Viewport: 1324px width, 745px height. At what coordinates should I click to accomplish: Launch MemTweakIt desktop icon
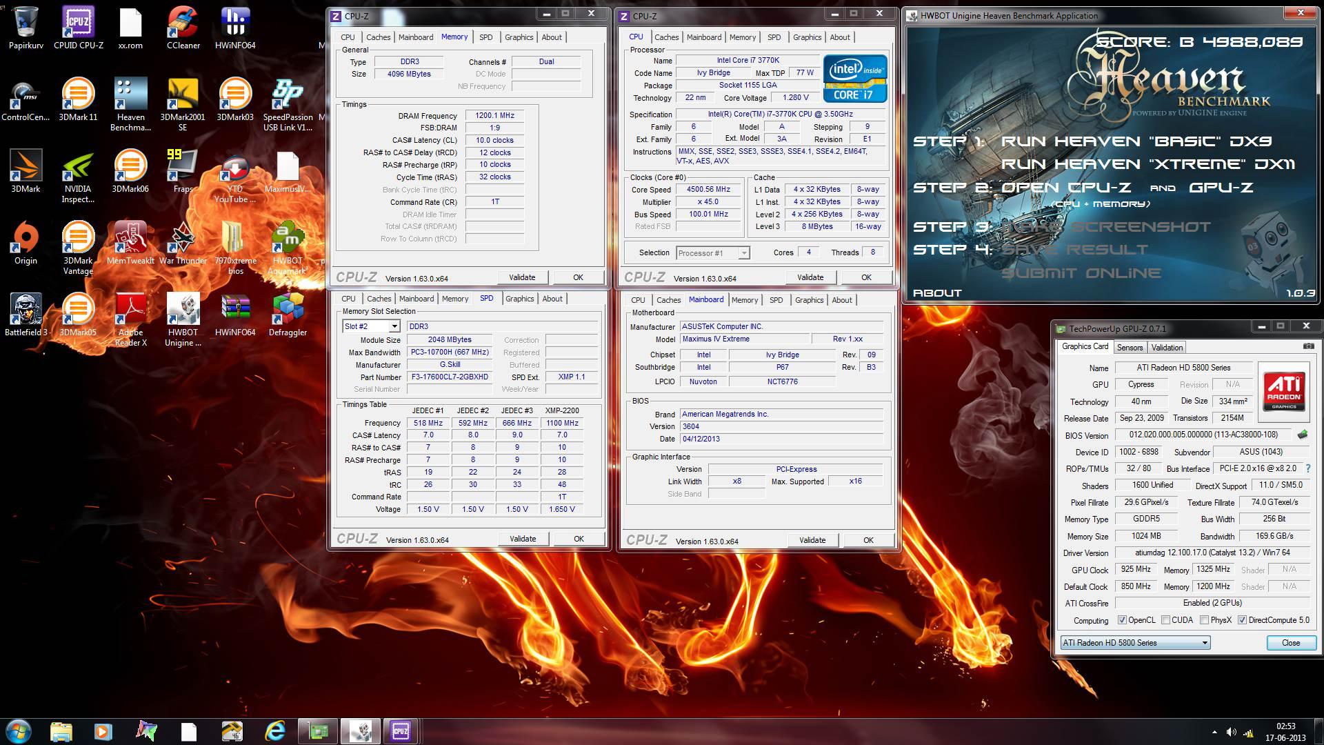click(130, 243)
